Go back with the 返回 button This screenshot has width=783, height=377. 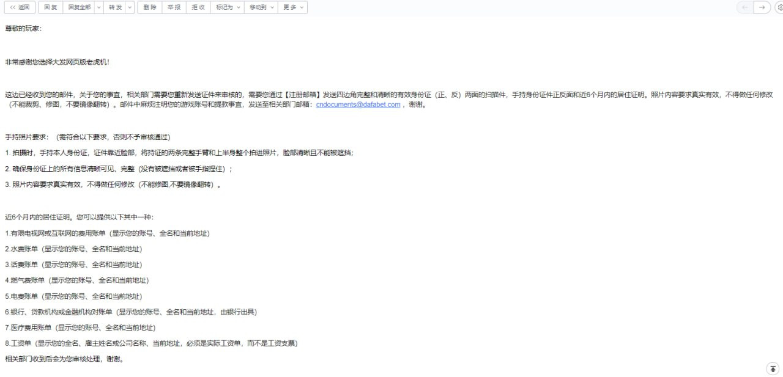[20, 7]
